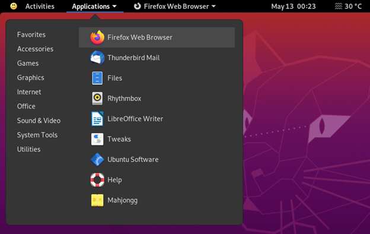
Task: Open the Games category
Action: point(28,64)
